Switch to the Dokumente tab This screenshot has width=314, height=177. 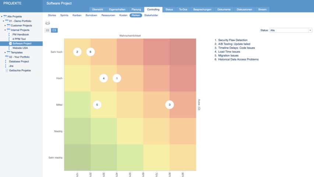[x=224, y=9]
